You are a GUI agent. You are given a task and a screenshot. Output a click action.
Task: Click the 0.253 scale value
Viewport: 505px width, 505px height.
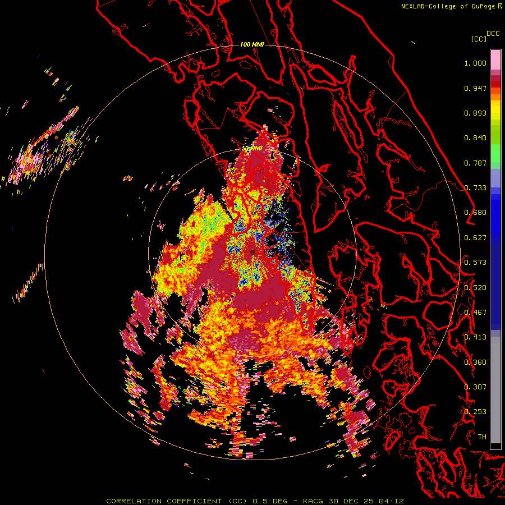[475, 412]
